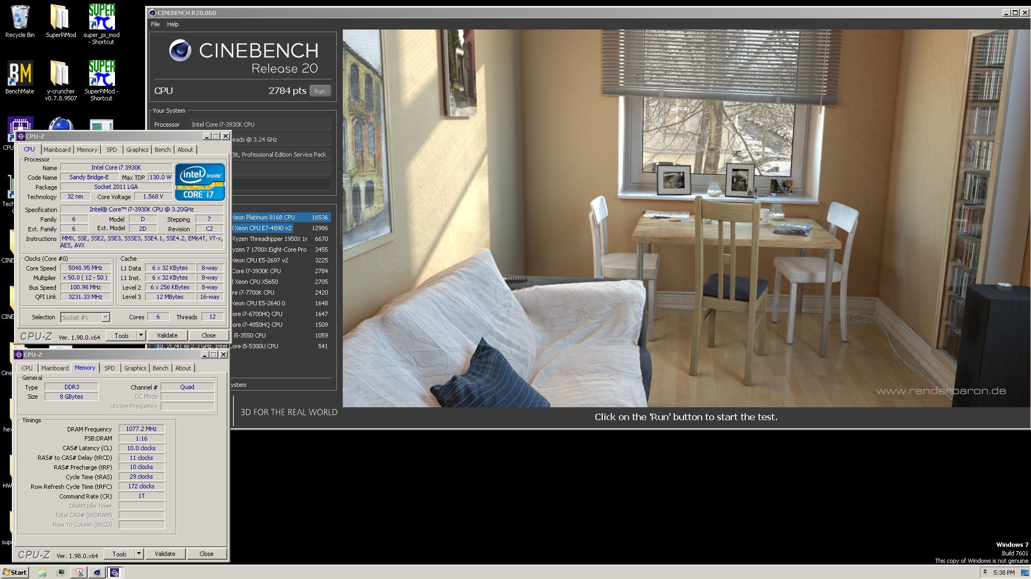Image resolution: width=1031 pixels, height=579 pixels.
Task: Click Validate in lower CPU-Z window
Action: point(165,554)
